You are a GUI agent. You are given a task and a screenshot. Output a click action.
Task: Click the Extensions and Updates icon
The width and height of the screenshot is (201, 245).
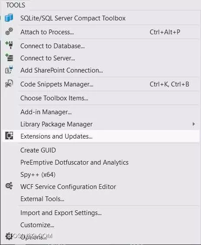pos(9,136)
